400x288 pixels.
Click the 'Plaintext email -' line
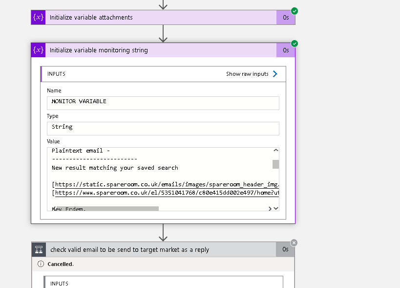coord(81,151)
